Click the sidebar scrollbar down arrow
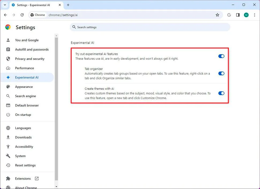This screenshot has width=260, height=189. 56,187
